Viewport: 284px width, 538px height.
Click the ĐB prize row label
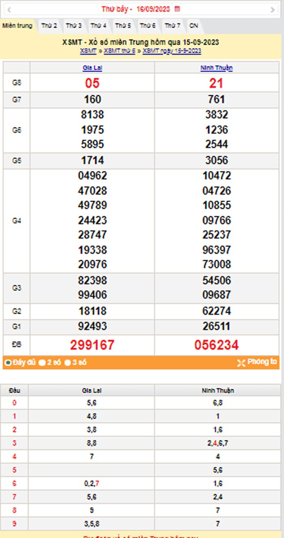tap(17, 345)
